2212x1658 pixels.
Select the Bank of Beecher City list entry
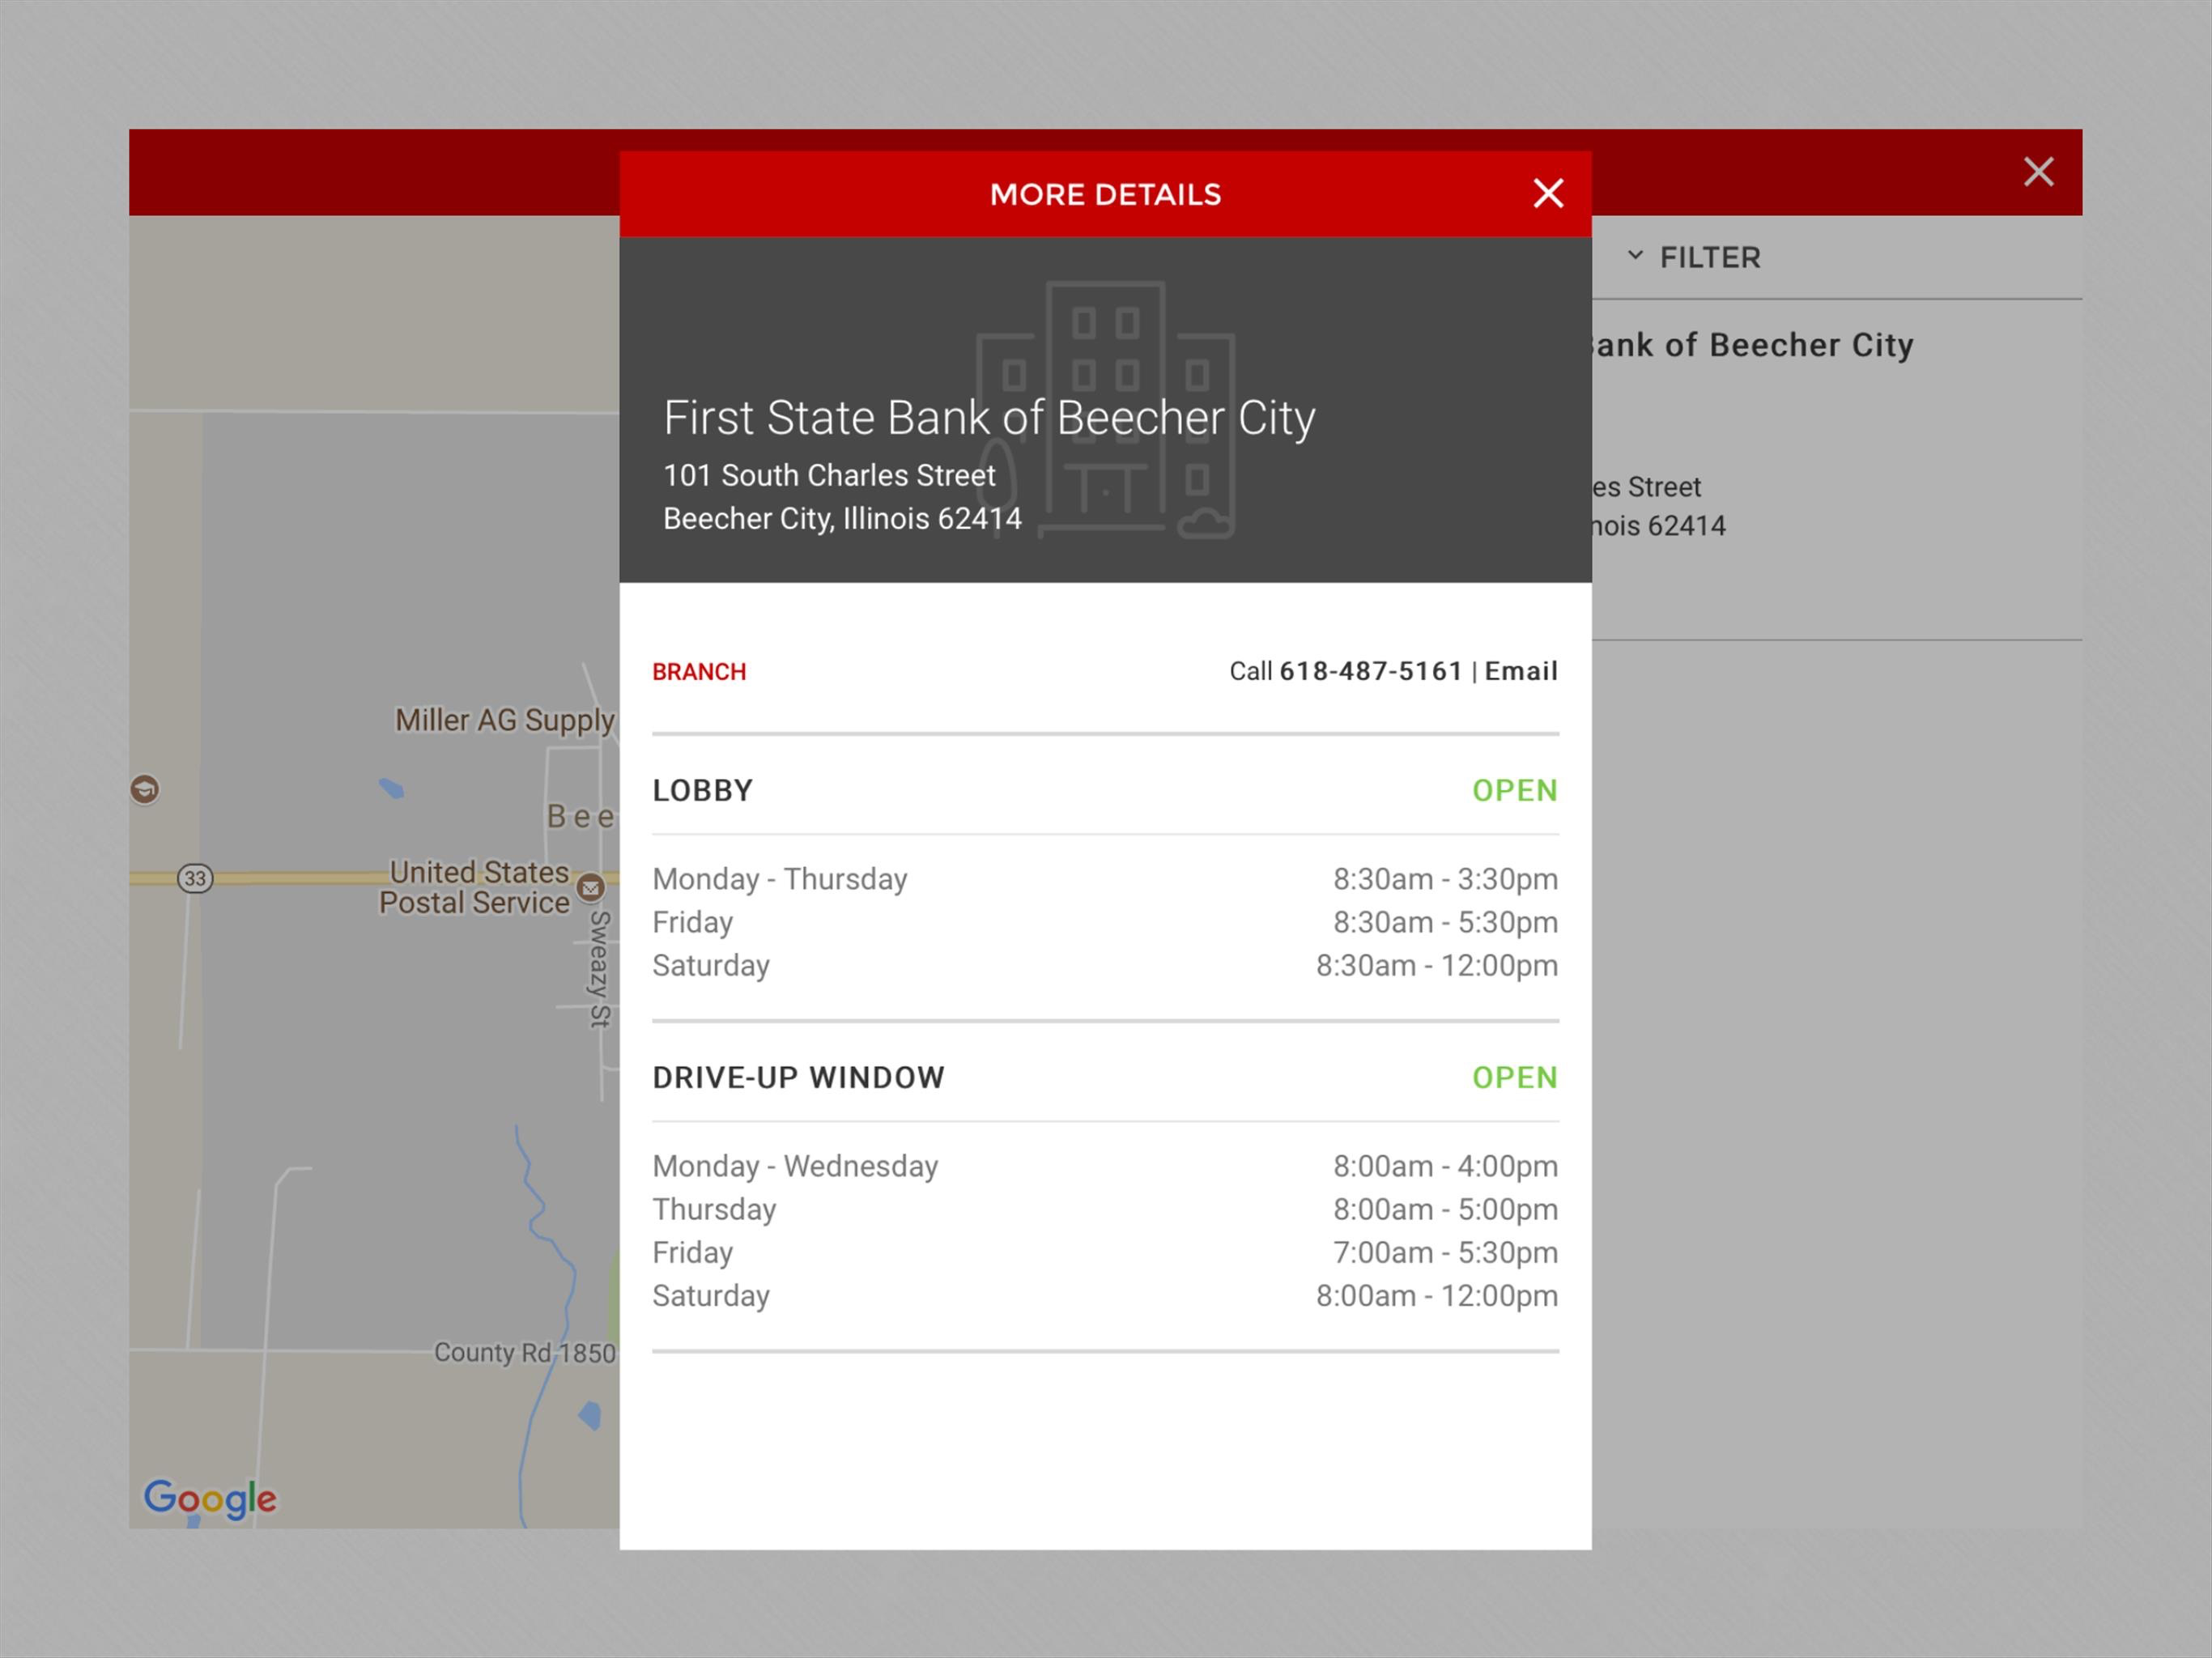[1837, 470]
